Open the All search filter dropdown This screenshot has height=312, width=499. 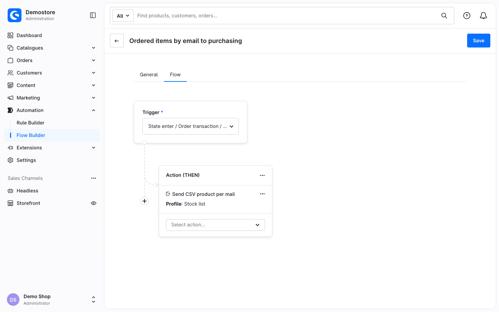pos(123,16)
